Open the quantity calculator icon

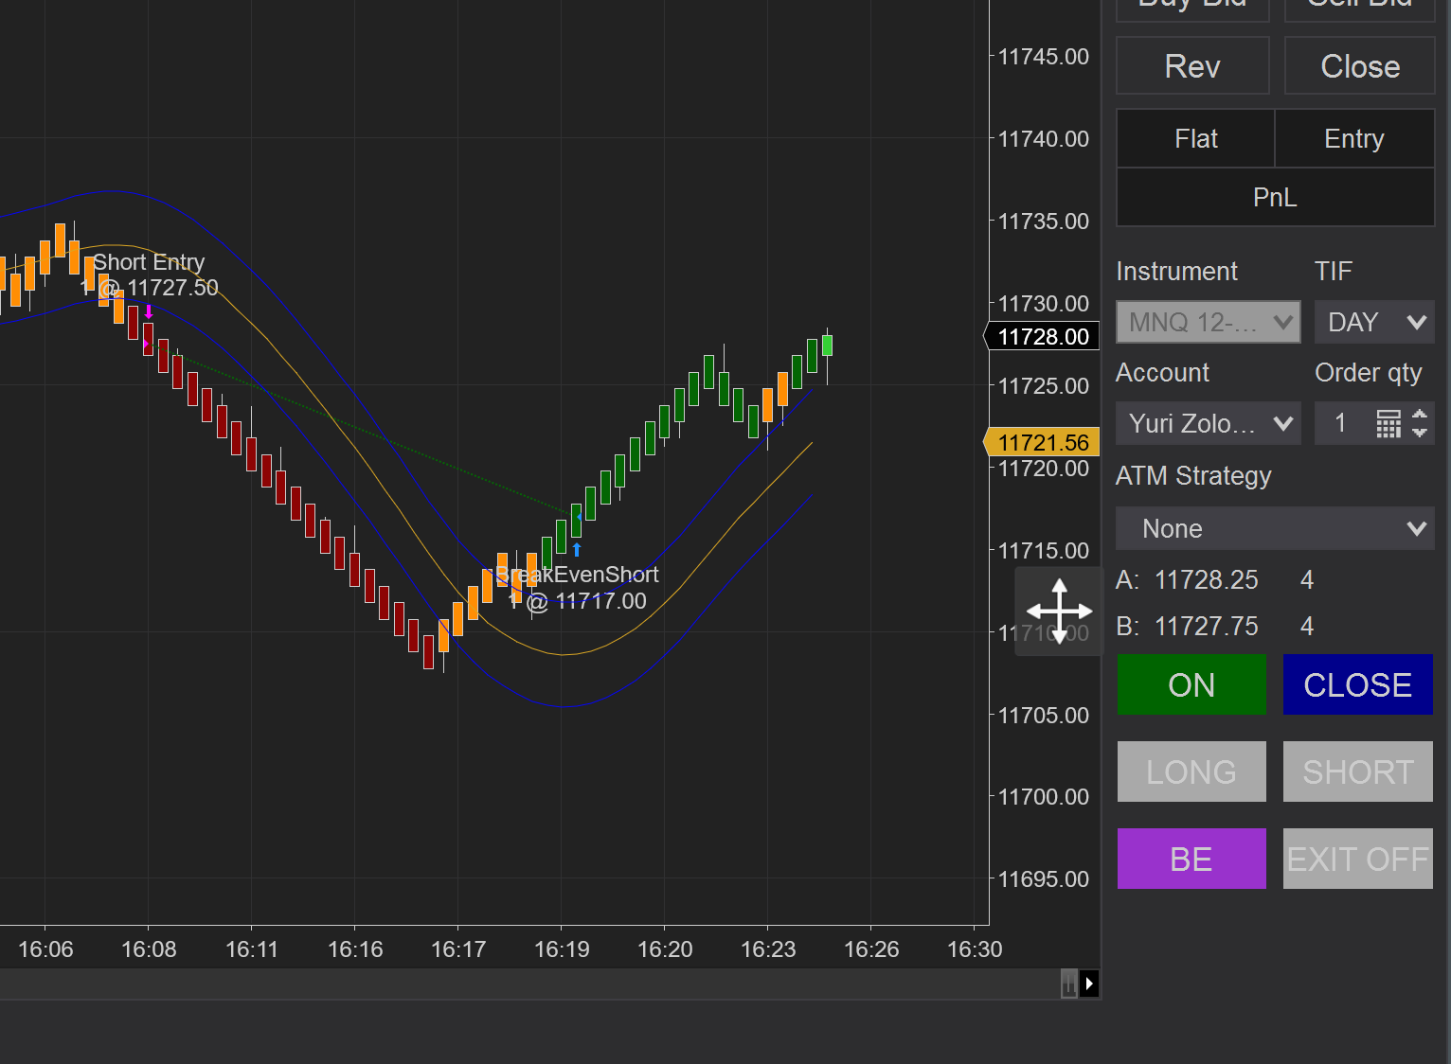pyautogui.click(x=1388, y=423)
